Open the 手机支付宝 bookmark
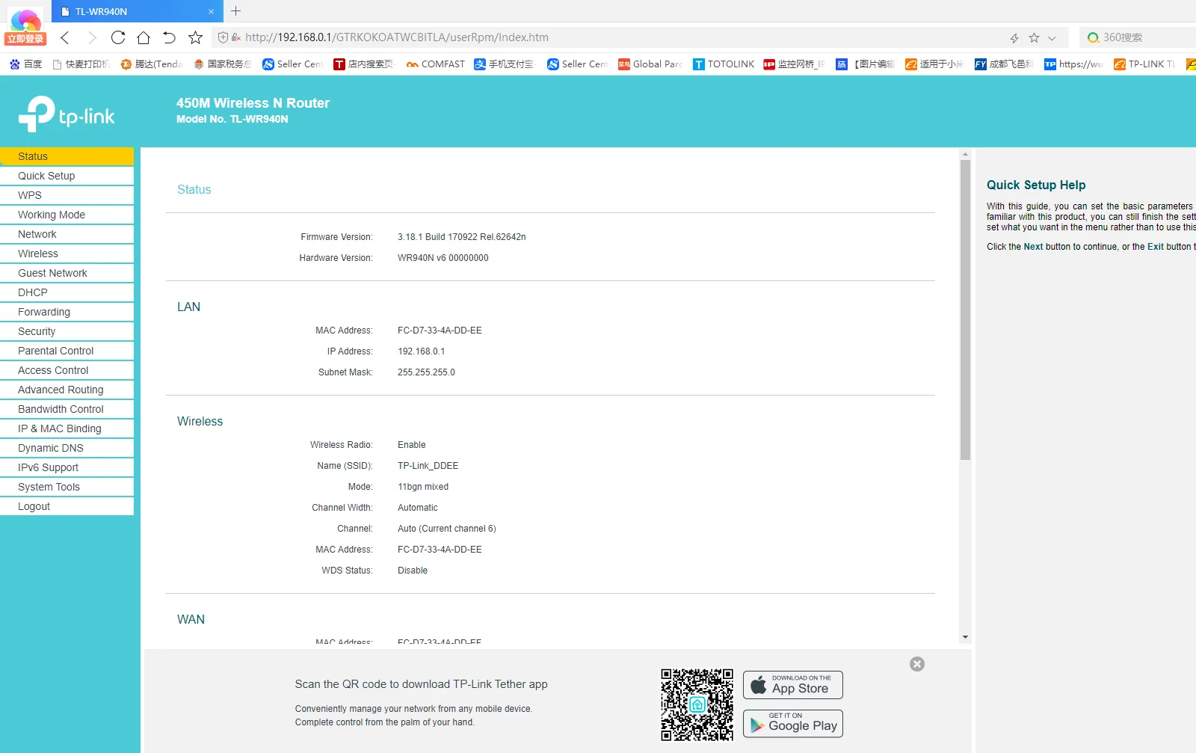This screenshot has height=753, width=1196. 505,64
